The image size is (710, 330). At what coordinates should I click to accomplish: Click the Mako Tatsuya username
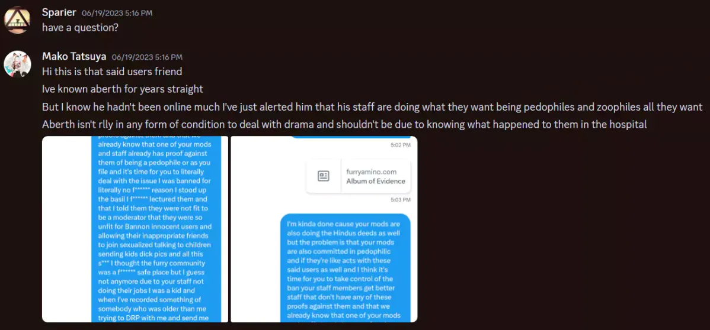coord(74,57)
